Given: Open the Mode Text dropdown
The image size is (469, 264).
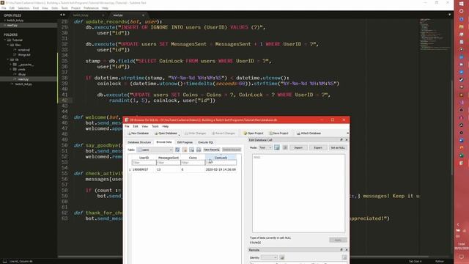Looking at the screenshot, I should tap(265, 147).
